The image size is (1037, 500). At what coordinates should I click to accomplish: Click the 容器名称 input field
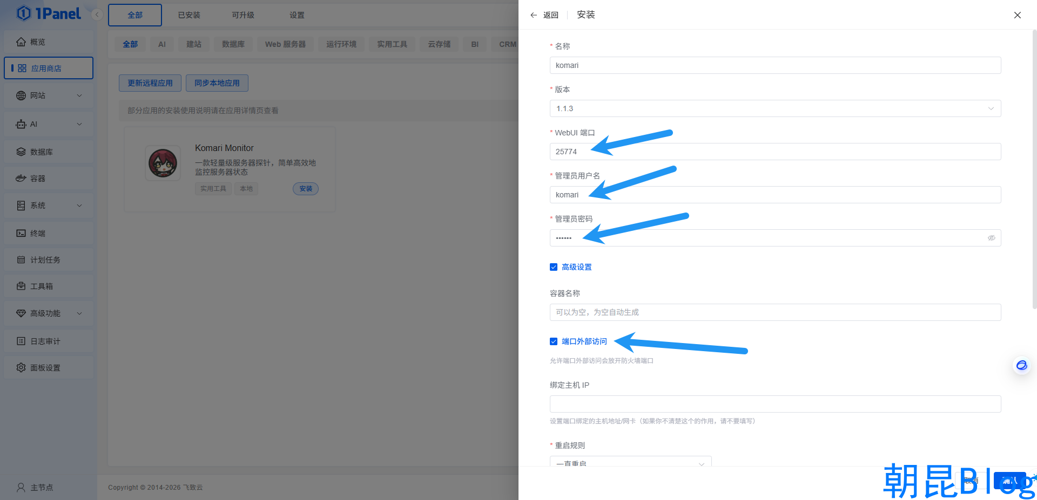(x=775, y=312)
